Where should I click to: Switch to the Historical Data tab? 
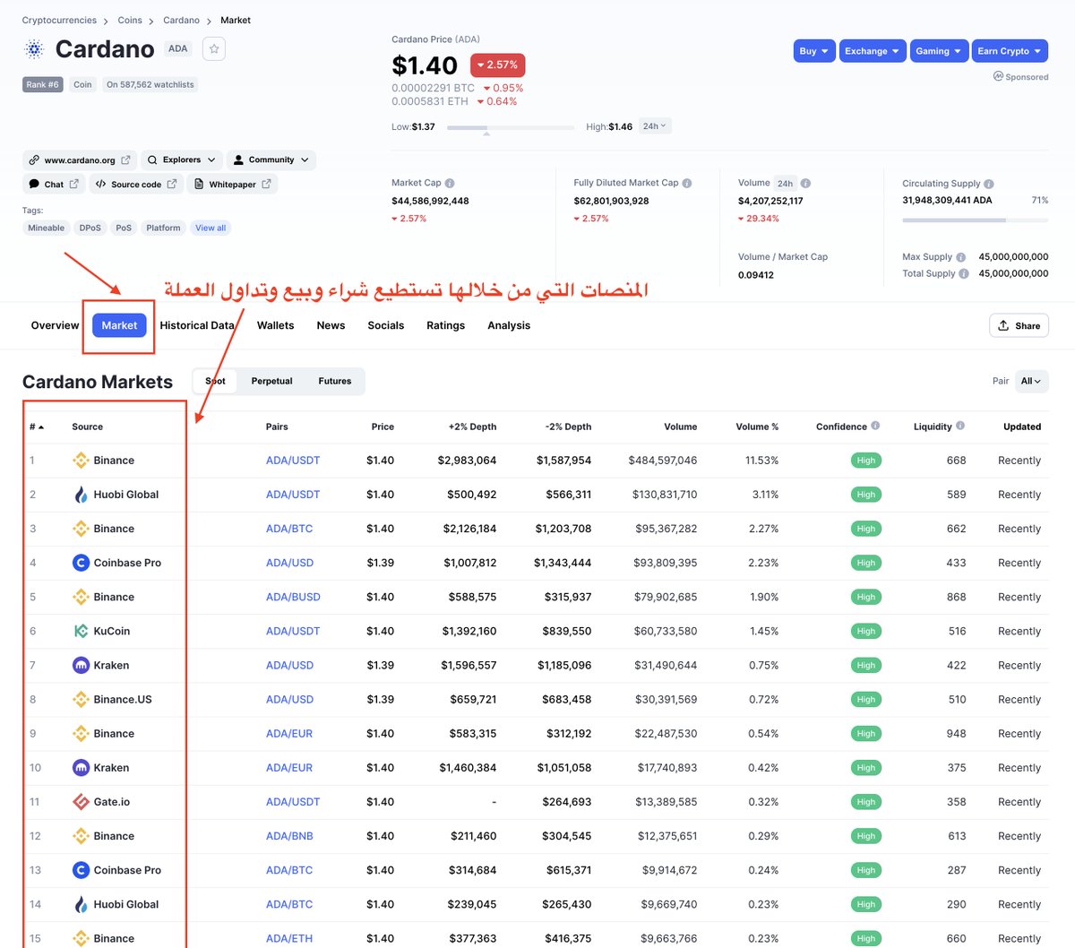click(197, 325)
